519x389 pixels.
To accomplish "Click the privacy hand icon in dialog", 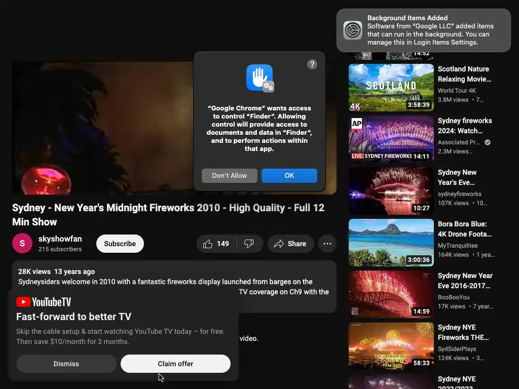I will pyautogui.click(x=260, y=78).
